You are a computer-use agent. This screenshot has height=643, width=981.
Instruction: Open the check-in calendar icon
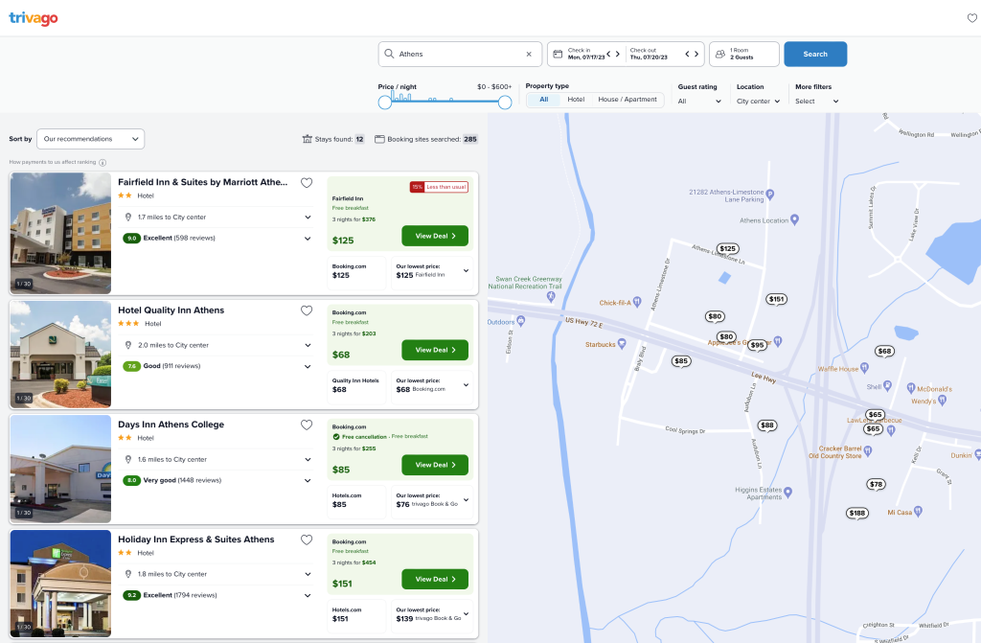coord(559,55)
